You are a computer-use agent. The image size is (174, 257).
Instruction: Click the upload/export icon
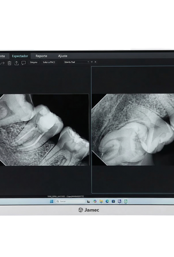tap(17, 63)
